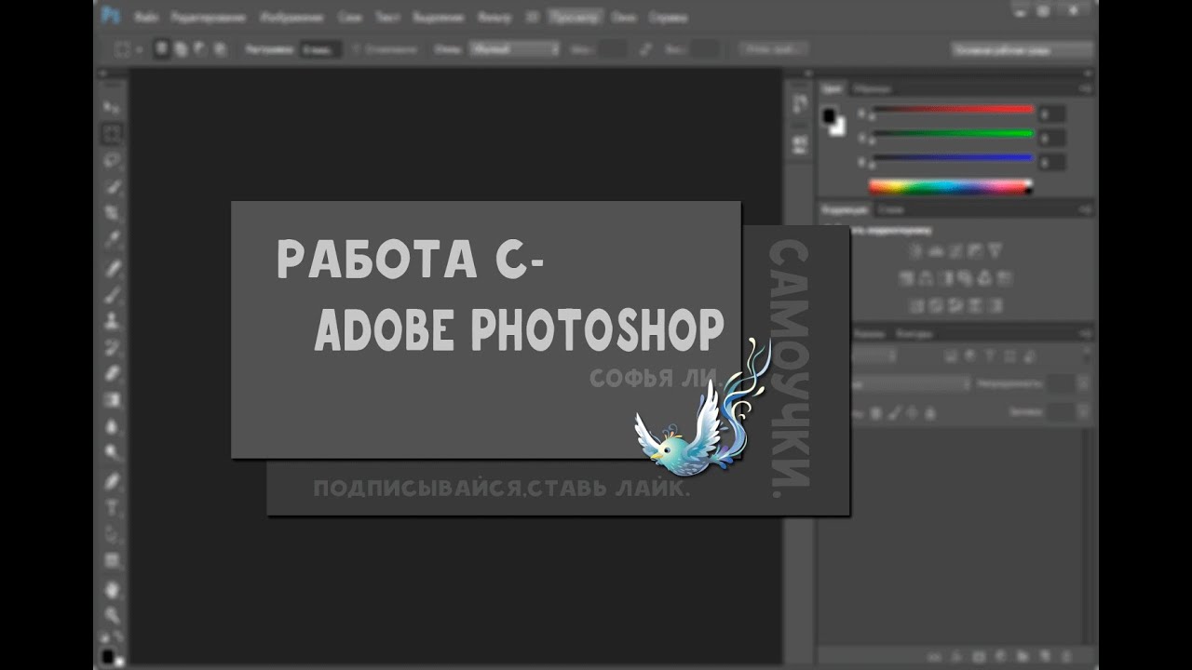Select the Quick Selection tool
1192x670 pixels.
point(112,186)
